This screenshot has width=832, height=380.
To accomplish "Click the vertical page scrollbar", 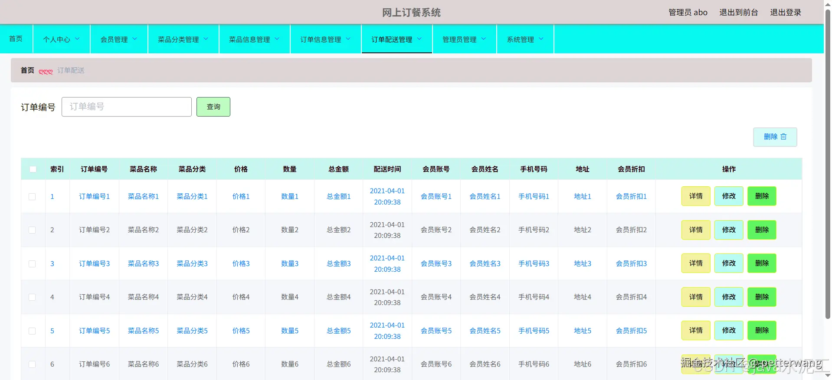I will click(x=828, y=165).
